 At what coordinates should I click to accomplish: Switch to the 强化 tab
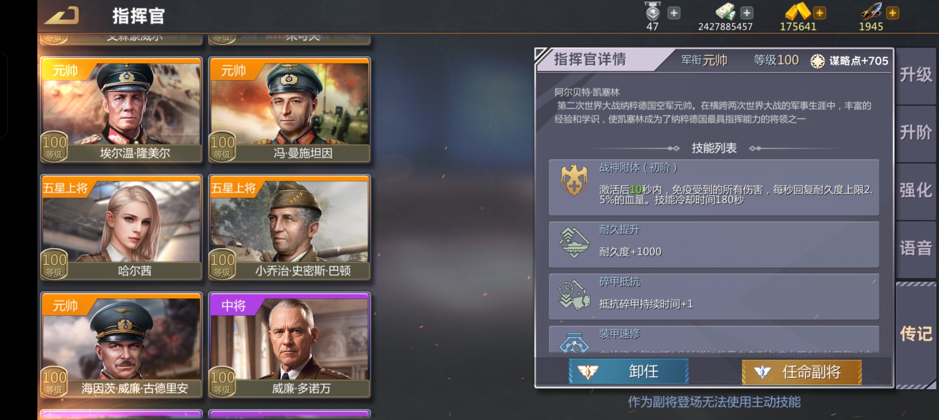tap(916, 191)
